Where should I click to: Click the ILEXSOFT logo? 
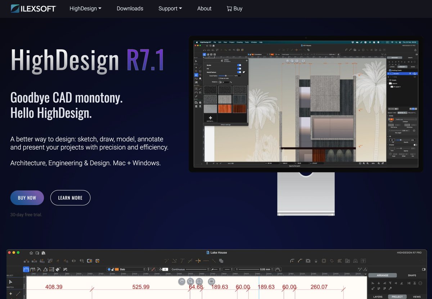pyautogui.click(x=33, y=8)
